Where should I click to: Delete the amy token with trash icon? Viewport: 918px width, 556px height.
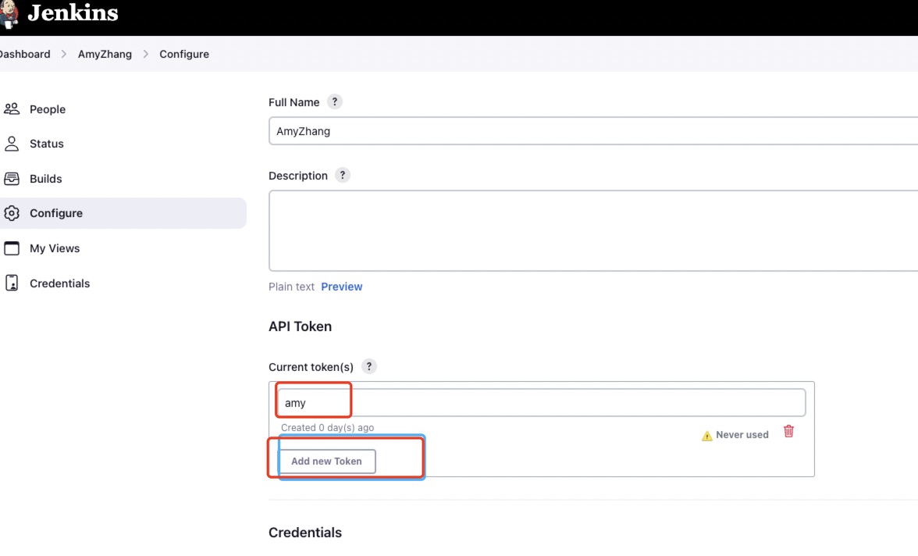[788, 431]
